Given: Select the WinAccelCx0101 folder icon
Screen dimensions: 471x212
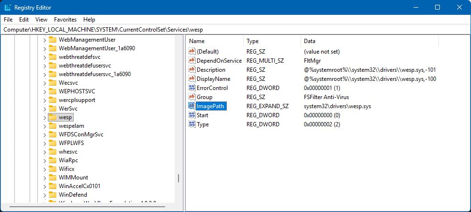Looking at the screenshot, I should pos(53,186).
